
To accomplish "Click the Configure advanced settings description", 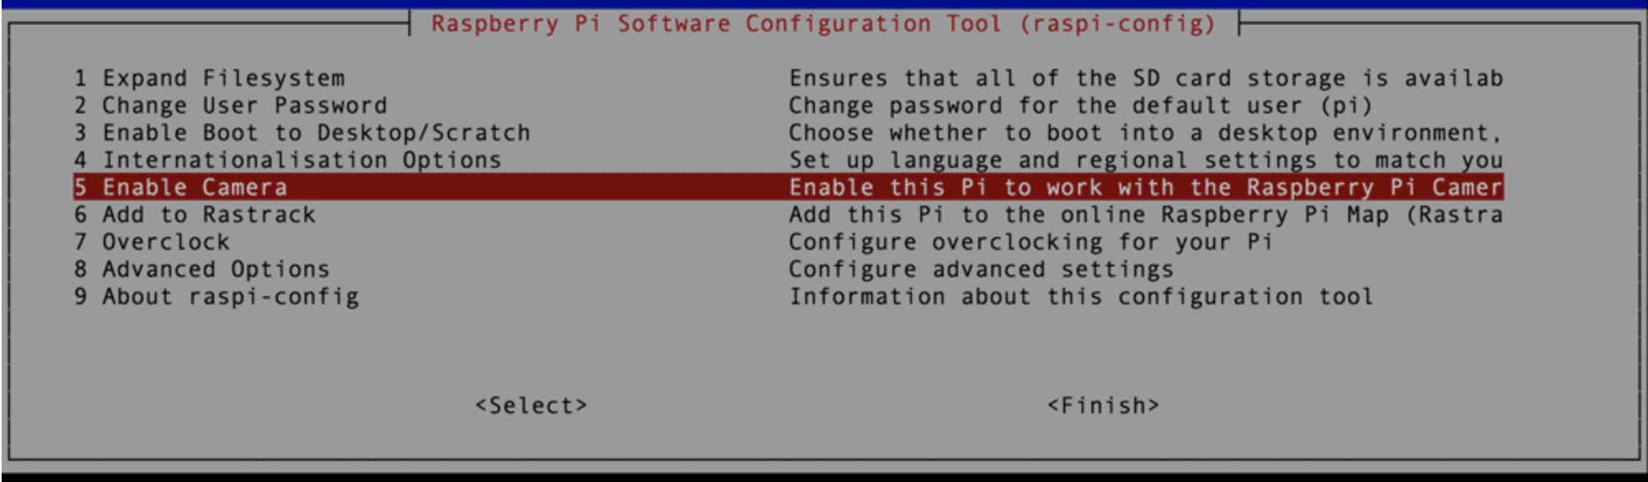I will (981, 269).
